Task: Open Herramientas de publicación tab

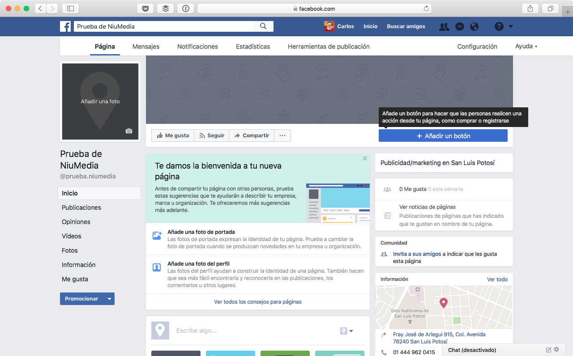Action: tap(329, 47)
